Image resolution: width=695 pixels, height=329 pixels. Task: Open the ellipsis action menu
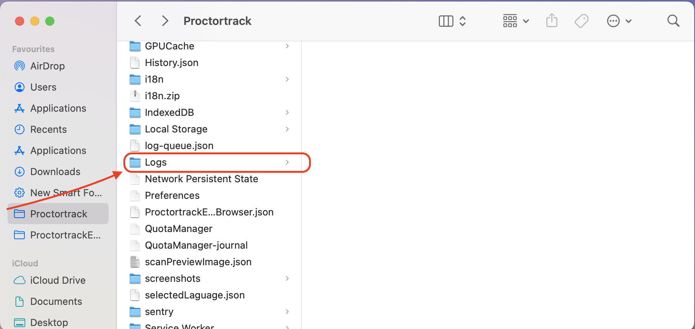pos(619,21)
